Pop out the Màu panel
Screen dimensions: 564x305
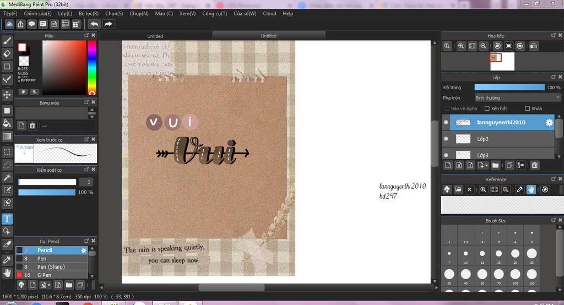(x=86, y=35)
